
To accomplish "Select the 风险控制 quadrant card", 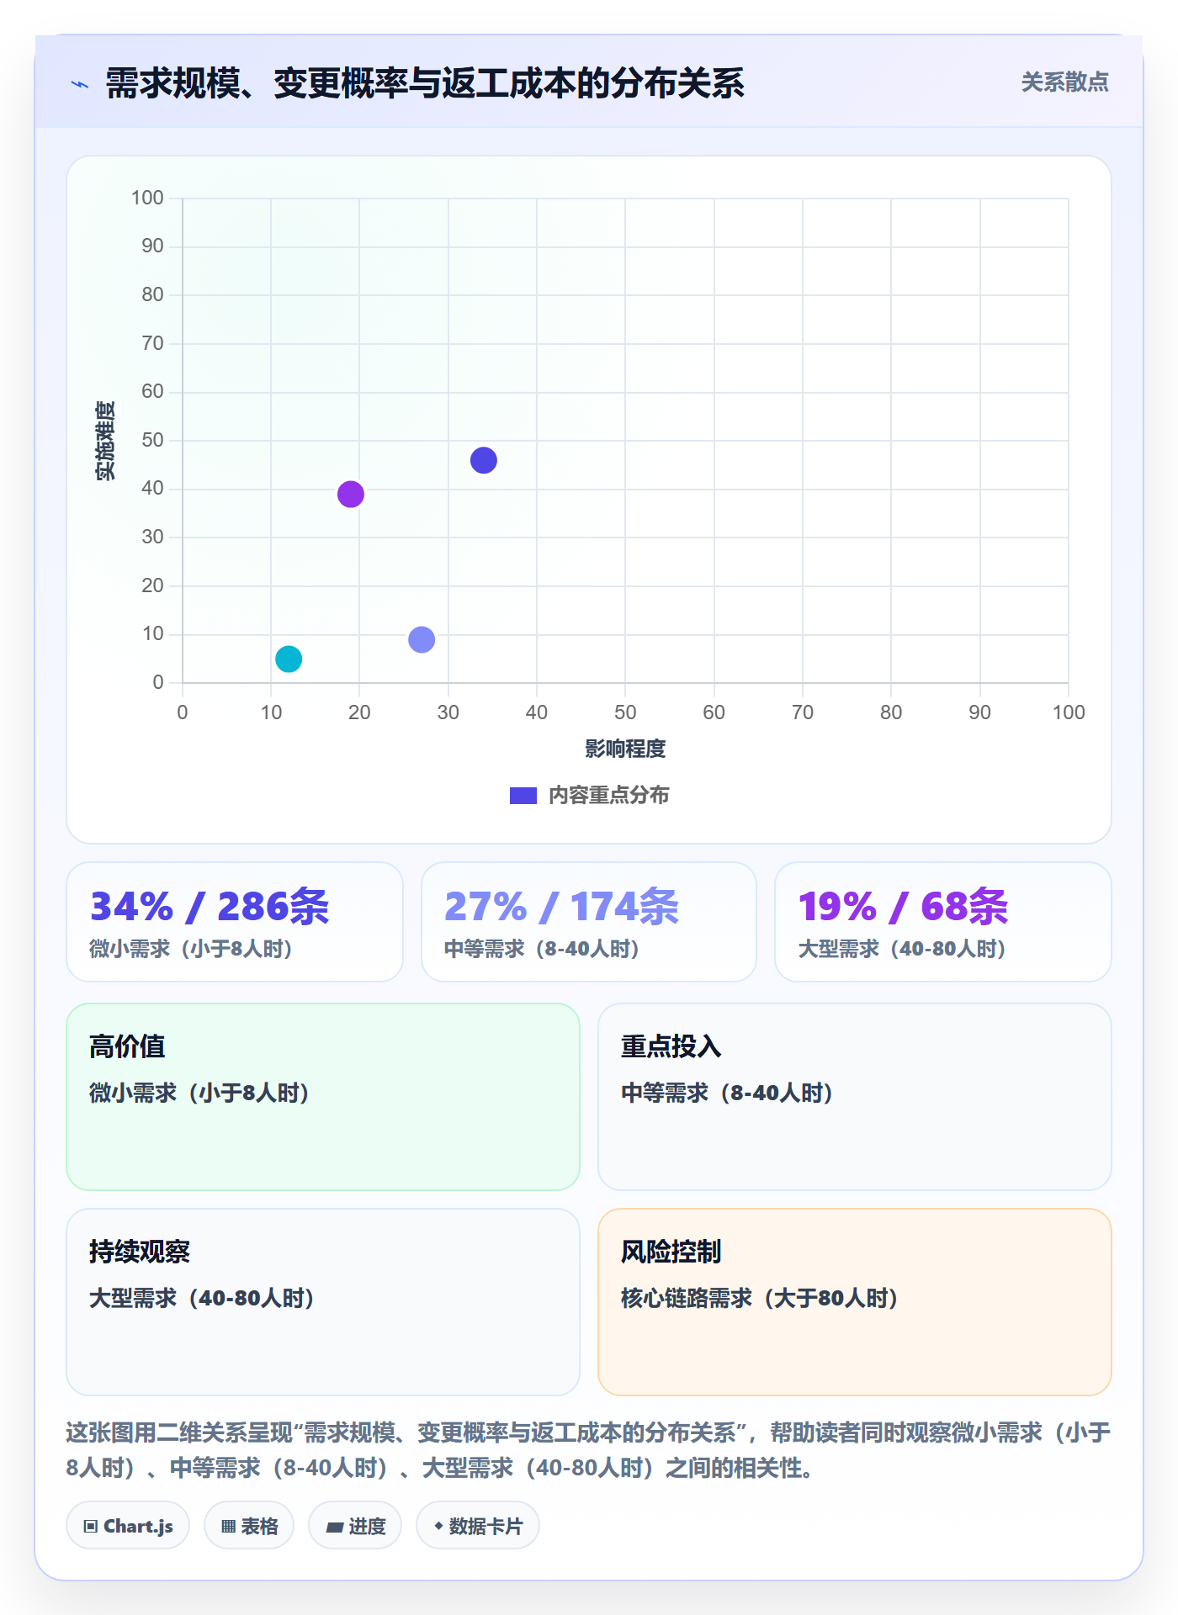I will tap(855, 1302).
